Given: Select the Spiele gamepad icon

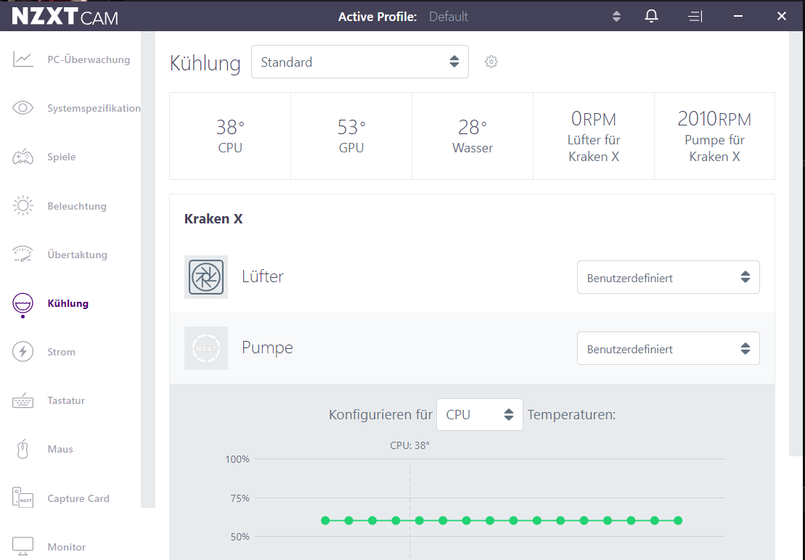Looking at the screenshot, I should (23, 157).
